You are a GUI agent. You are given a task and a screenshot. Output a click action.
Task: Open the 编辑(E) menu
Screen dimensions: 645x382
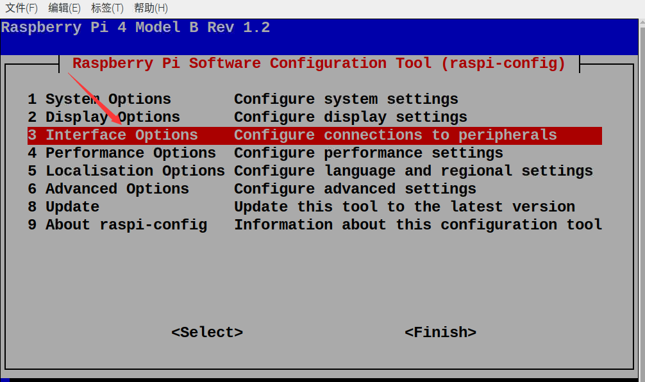64,8
